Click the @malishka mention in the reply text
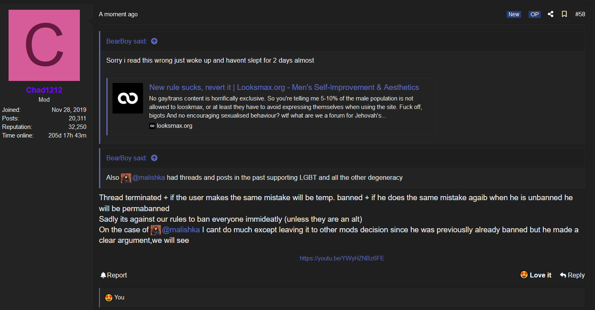 (181, 230)
